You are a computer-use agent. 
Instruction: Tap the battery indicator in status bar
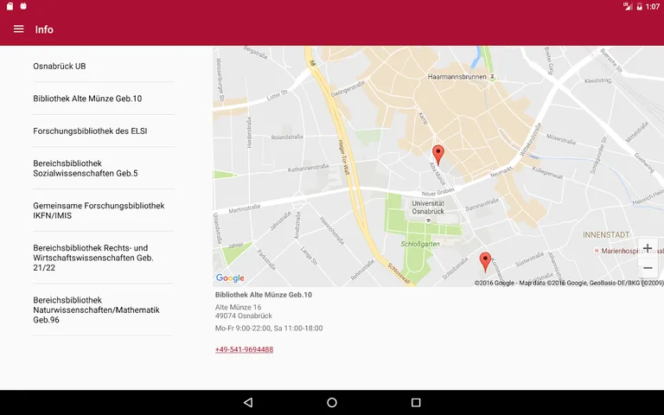pos(640,6)
